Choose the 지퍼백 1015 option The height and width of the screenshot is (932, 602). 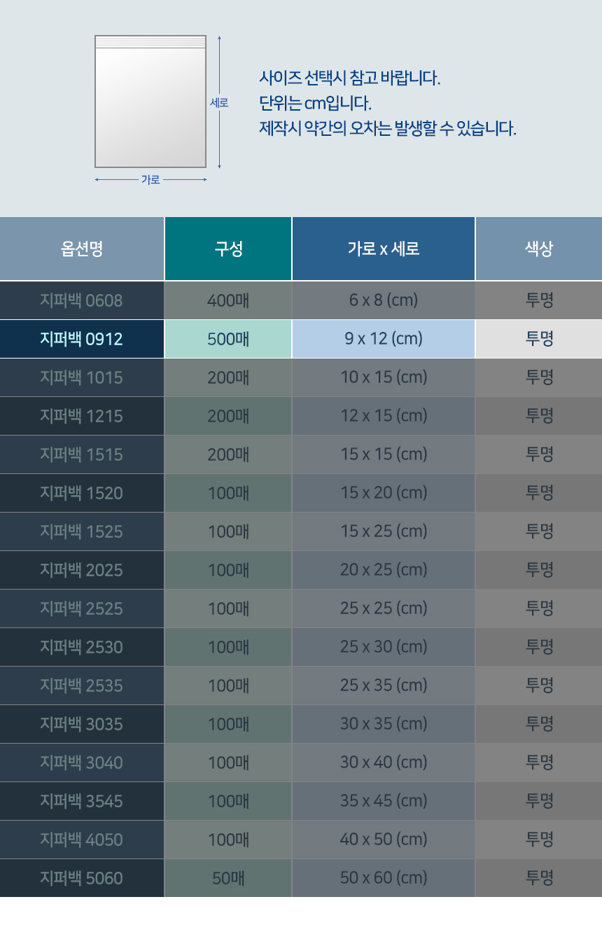click(82, 377)
